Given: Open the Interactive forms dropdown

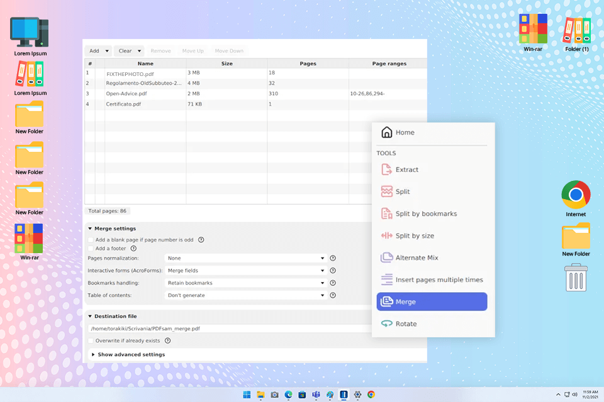Looking at the screenshot, I should 246,271.
